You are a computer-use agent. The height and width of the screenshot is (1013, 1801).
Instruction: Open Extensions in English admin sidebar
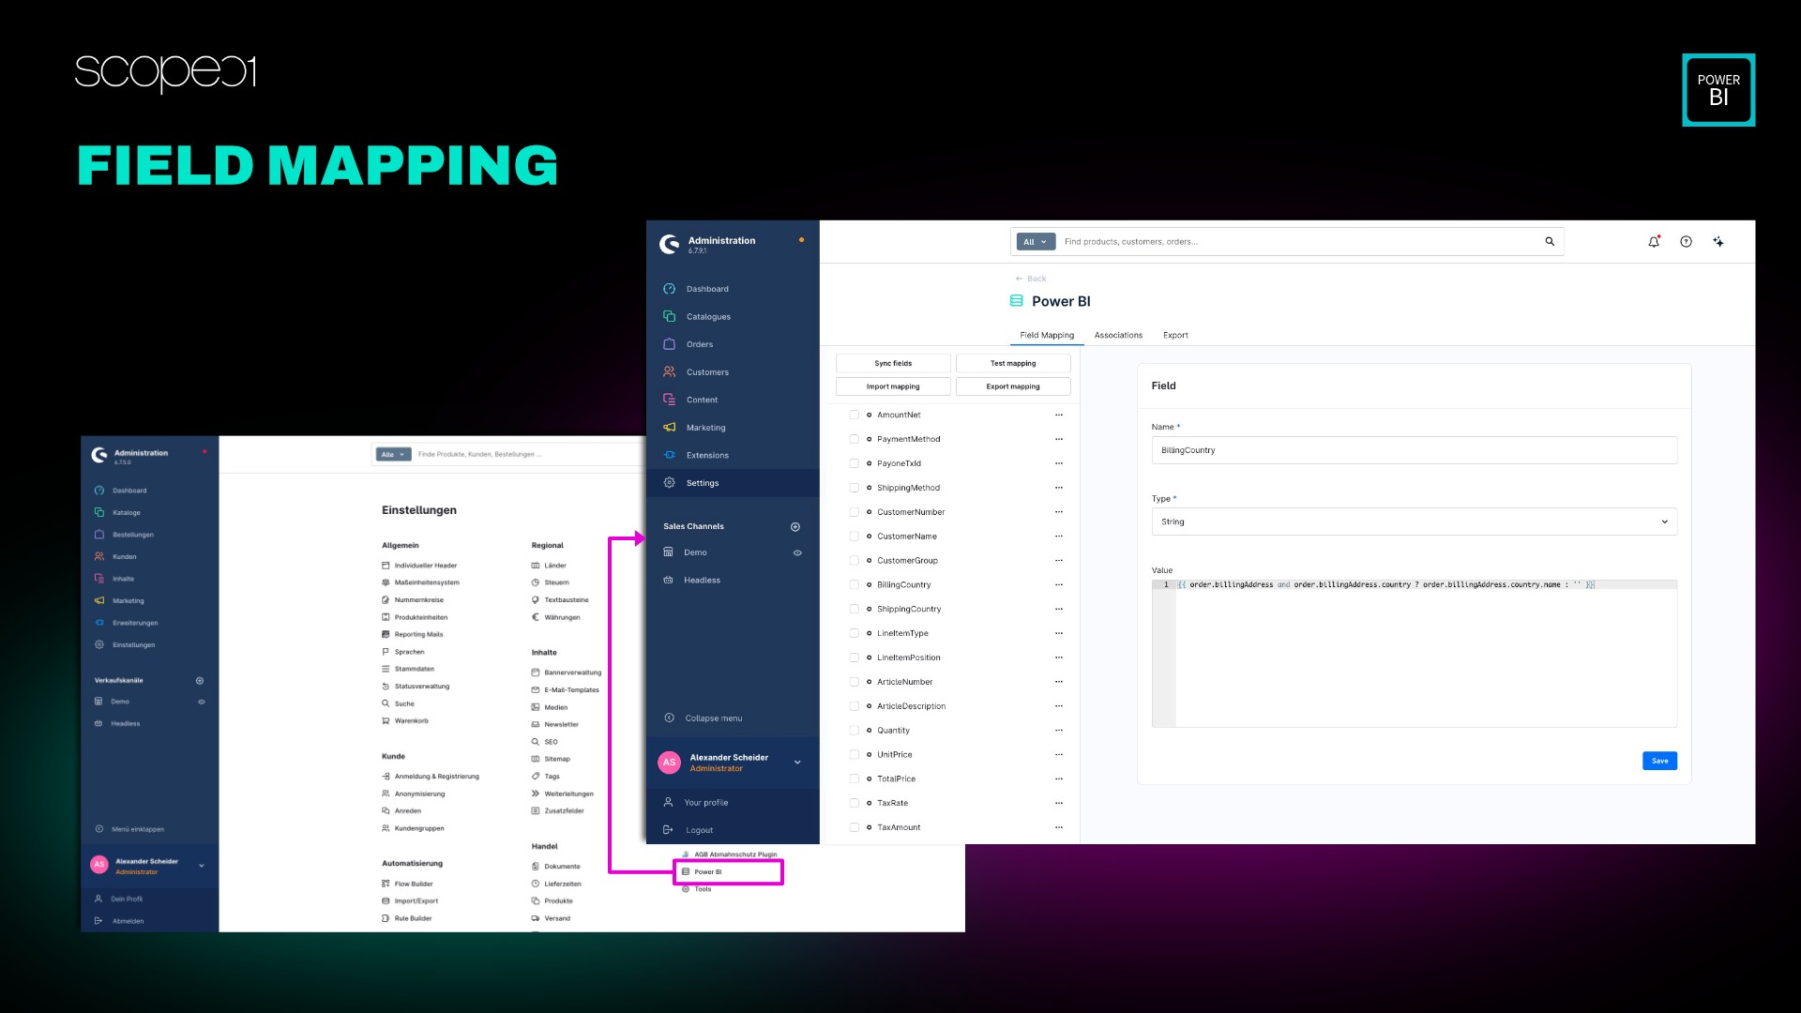(x=706, y=455)
